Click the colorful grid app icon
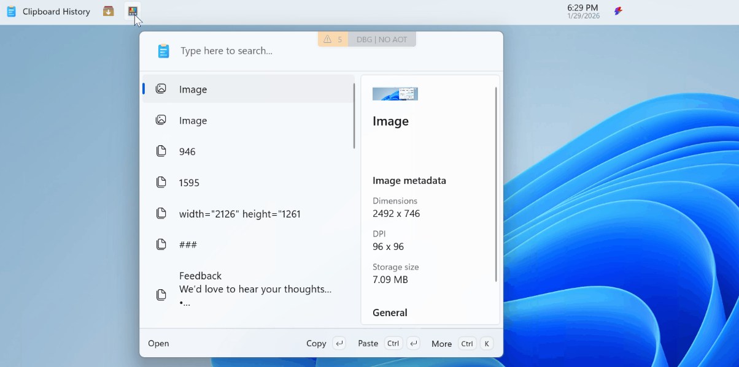Image resolution: width=739 pixels, height=367 pixels. 133,11
